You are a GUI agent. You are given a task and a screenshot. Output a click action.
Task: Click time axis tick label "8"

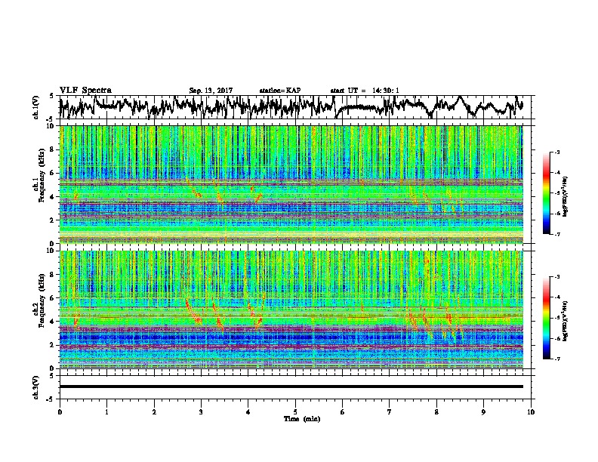click(436, 412)
